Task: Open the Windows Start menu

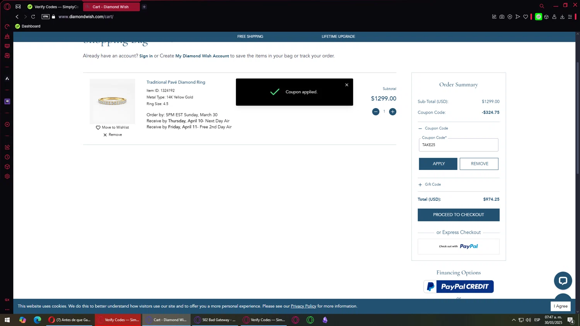Action: [x=7, y=320]
